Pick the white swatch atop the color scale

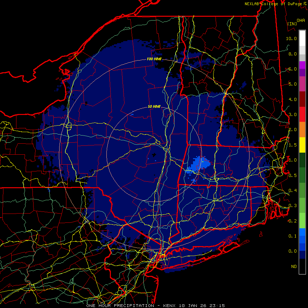[x=302, y=38]
